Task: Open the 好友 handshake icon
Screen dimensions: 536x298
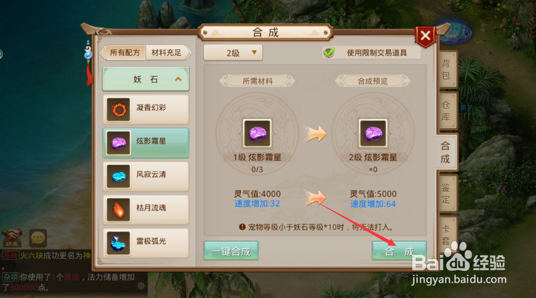Action: pyautogui.click(x=12, y=238)
